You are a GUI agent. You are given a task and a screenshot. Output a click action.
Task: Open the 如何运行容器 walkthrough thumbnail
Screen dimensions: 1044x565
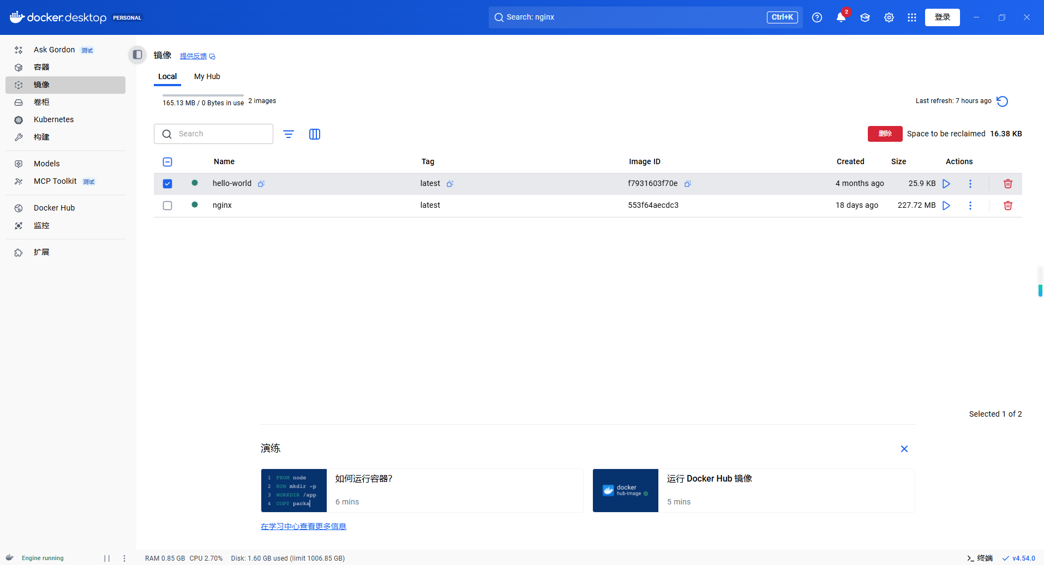coord(294,491)
